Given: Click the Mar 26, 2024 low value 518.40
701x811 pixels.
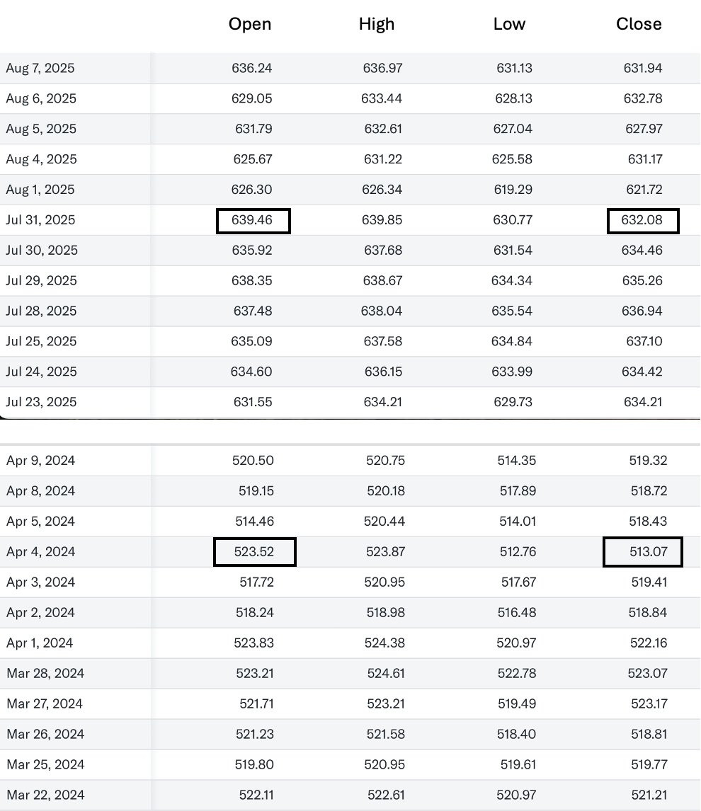Looking at the screenshot, I should click(x=516, y=735).
